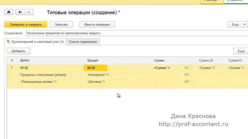Navigate back with the left arrow
Viewport: 248px width, 139px height.
pos(20,12)
